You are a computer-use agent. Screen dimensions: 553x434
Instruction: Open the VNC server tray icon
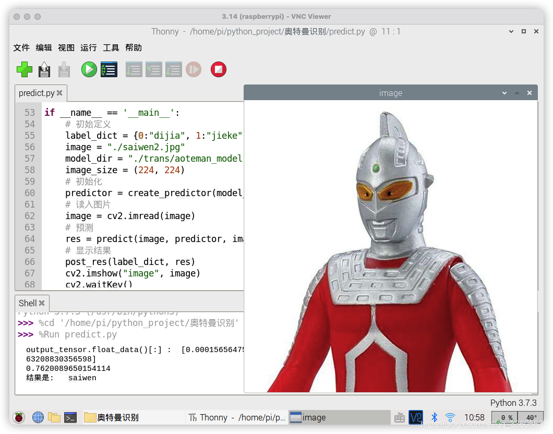click(x=416, y=417)
